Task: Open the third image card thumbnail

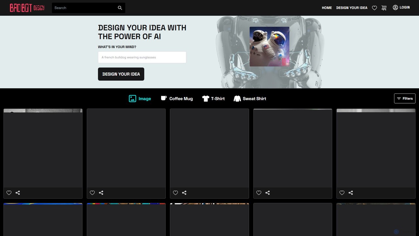Action: 209,148
